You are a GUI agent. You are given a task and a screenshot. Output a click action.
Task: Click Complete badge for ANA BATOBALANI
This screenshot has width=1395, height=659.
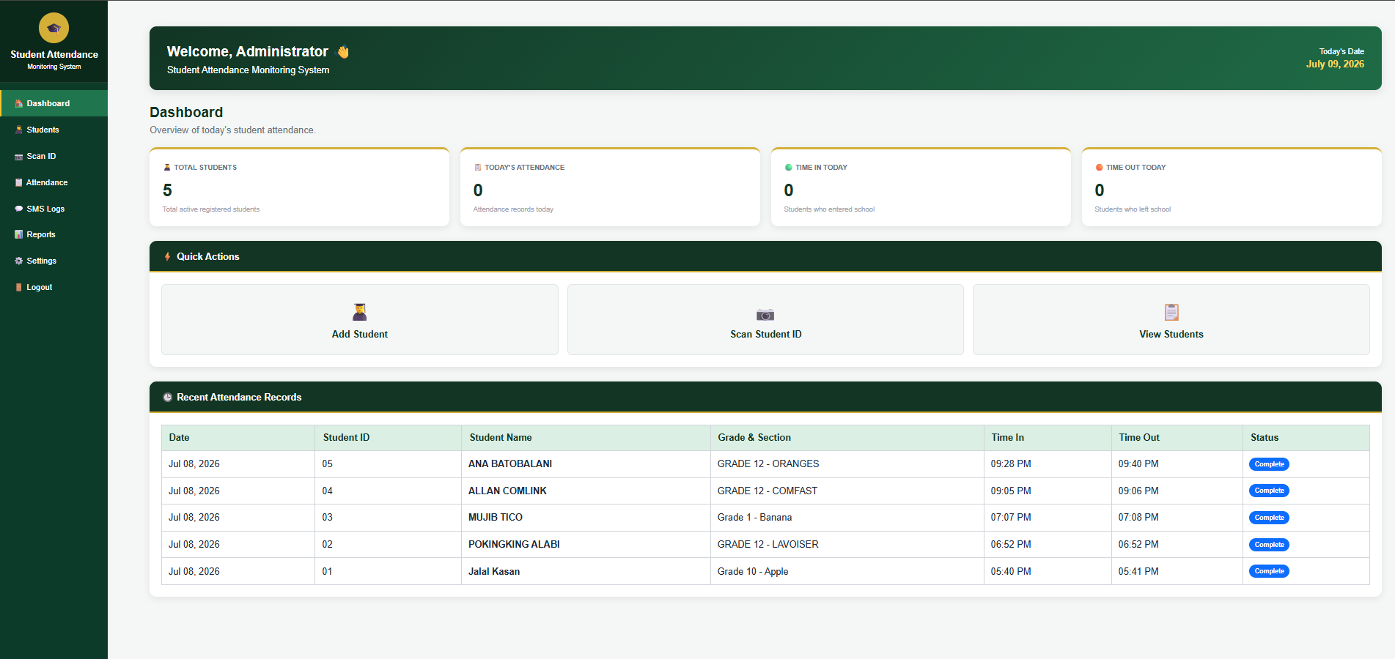coord(1269,464)
